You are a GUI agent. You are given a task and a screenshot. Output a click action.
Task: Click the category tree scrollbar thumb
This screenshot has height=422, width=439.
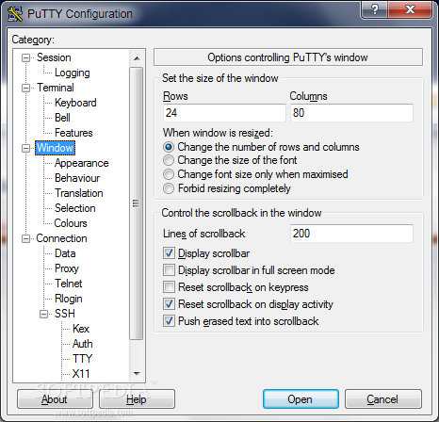tap(136, 203)
